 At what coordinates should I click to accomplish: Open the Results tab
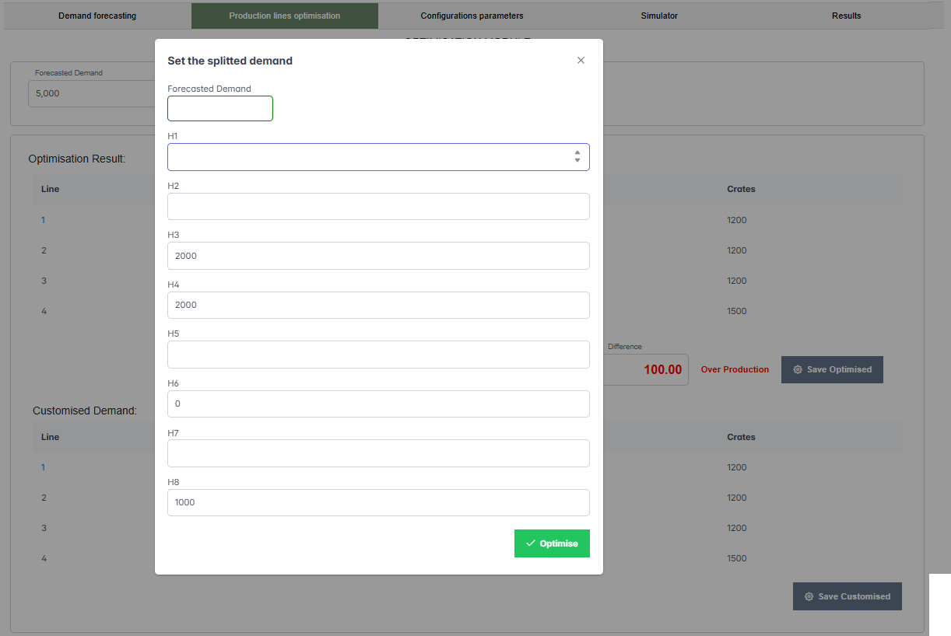tap(846, 15)
